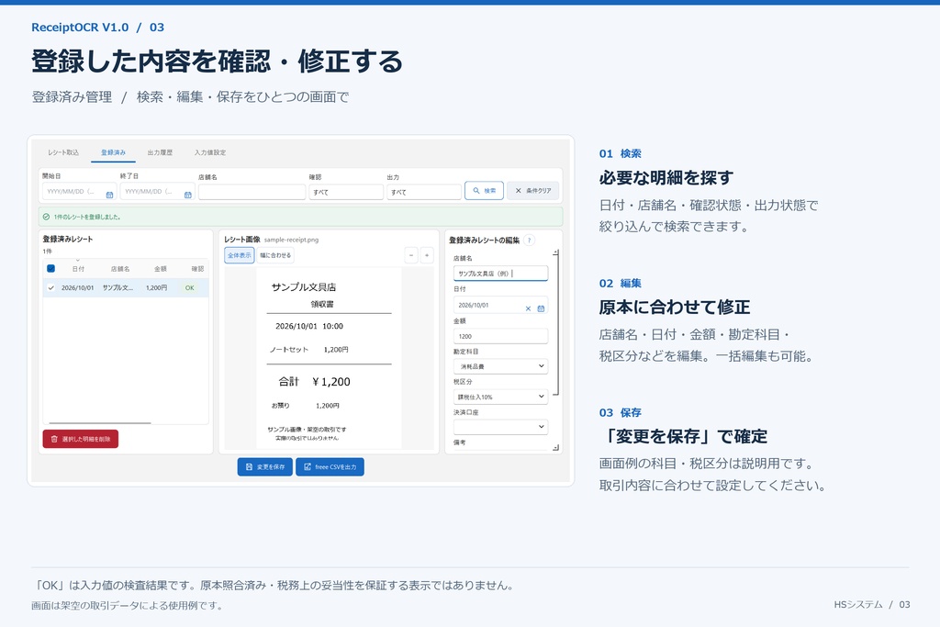
Task: Click the help question mark beside 登録済みレシートの編集
Action: pyautogui.click(x=529, y=241)
